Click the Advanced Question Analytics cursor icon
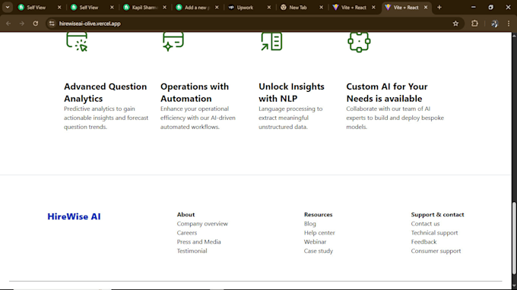 coord(77,42)
